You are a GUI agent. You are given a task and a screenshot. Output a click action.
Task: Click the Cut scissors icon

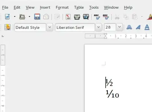point(117,17)
